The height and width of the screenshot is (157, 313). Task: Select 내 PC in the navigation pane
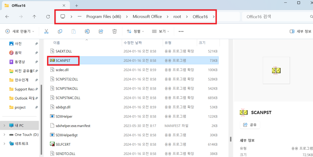[19, 126]
